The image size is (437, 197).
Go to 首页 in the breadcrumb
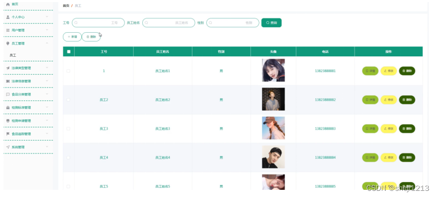click(66, 6)
